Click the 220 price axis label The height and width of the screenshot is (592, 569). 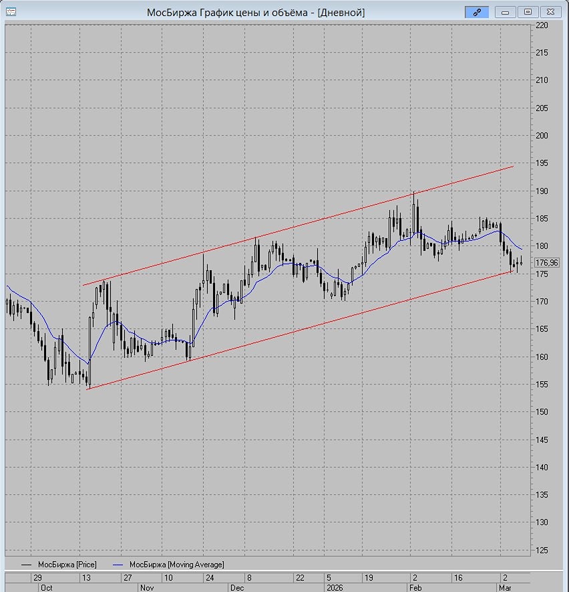click(542, 25)
